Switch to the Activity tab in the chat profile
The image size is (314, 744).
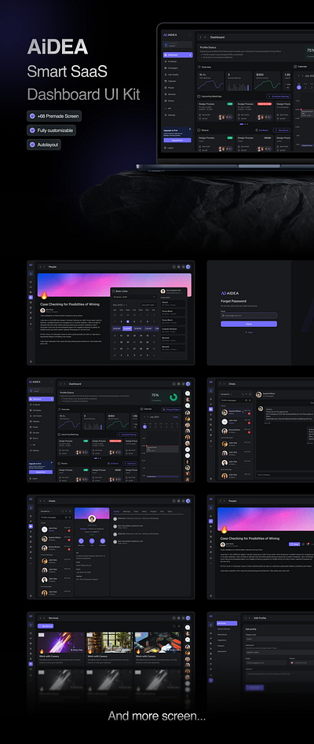tap(116, 511)
